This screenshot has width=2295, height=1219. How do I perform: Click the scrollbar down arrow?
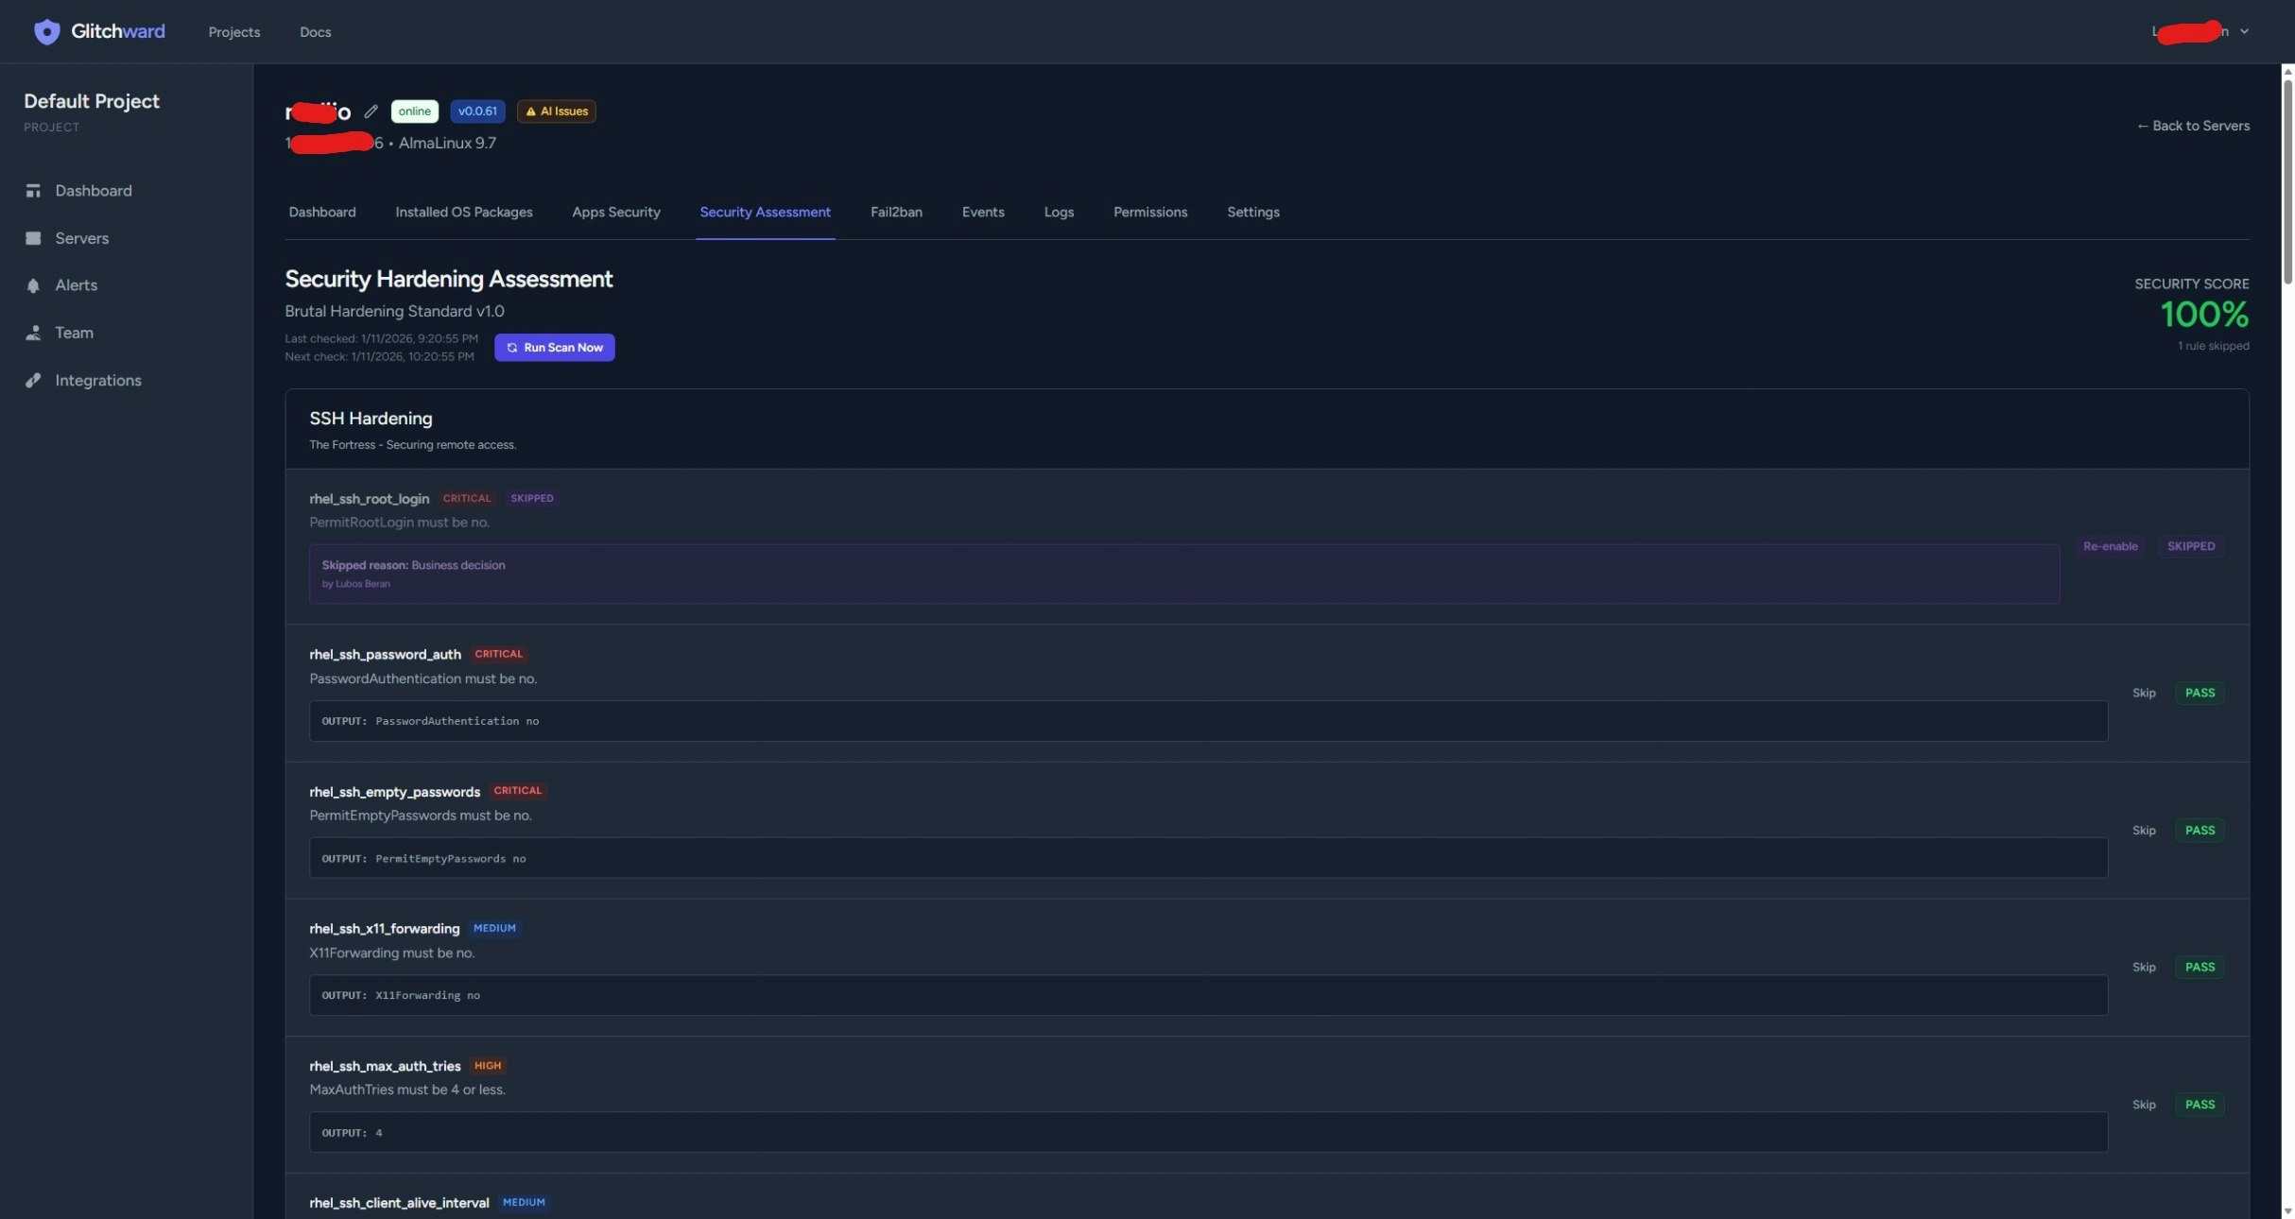click(2287, 1210)
